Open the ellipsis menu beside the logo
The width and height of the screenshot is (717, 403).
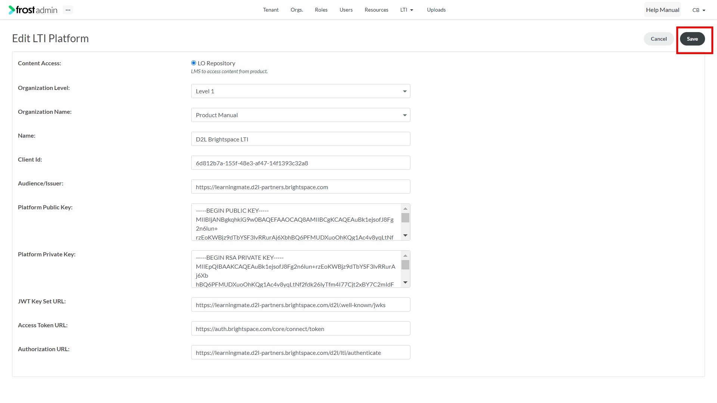(x=68, y=10)
